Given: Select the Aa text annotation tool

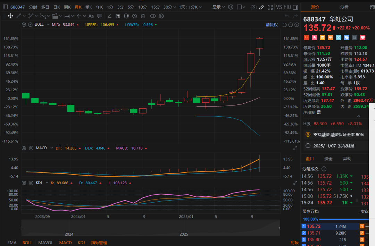Looking at the screenshot, I should [x=91, y=16].
